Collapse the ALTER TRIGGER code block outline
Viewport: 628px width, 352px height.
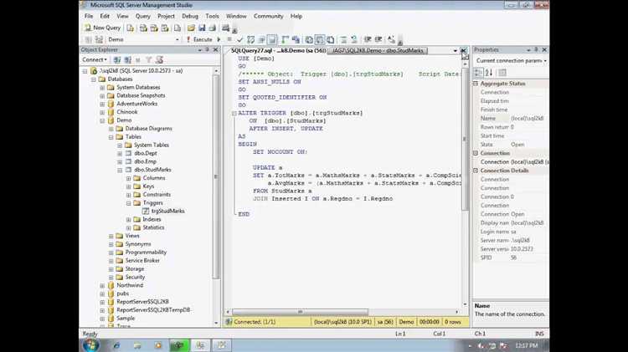point(234,113)
